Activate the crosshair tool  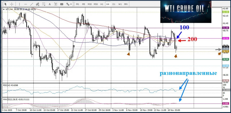(12, 4)
